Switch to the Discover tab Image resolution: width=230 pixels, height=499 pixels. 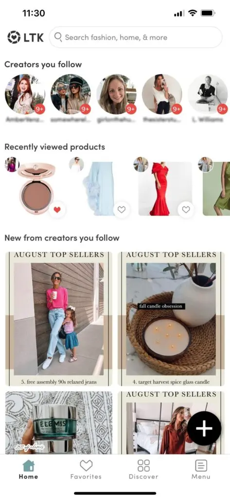click(143, 469)
